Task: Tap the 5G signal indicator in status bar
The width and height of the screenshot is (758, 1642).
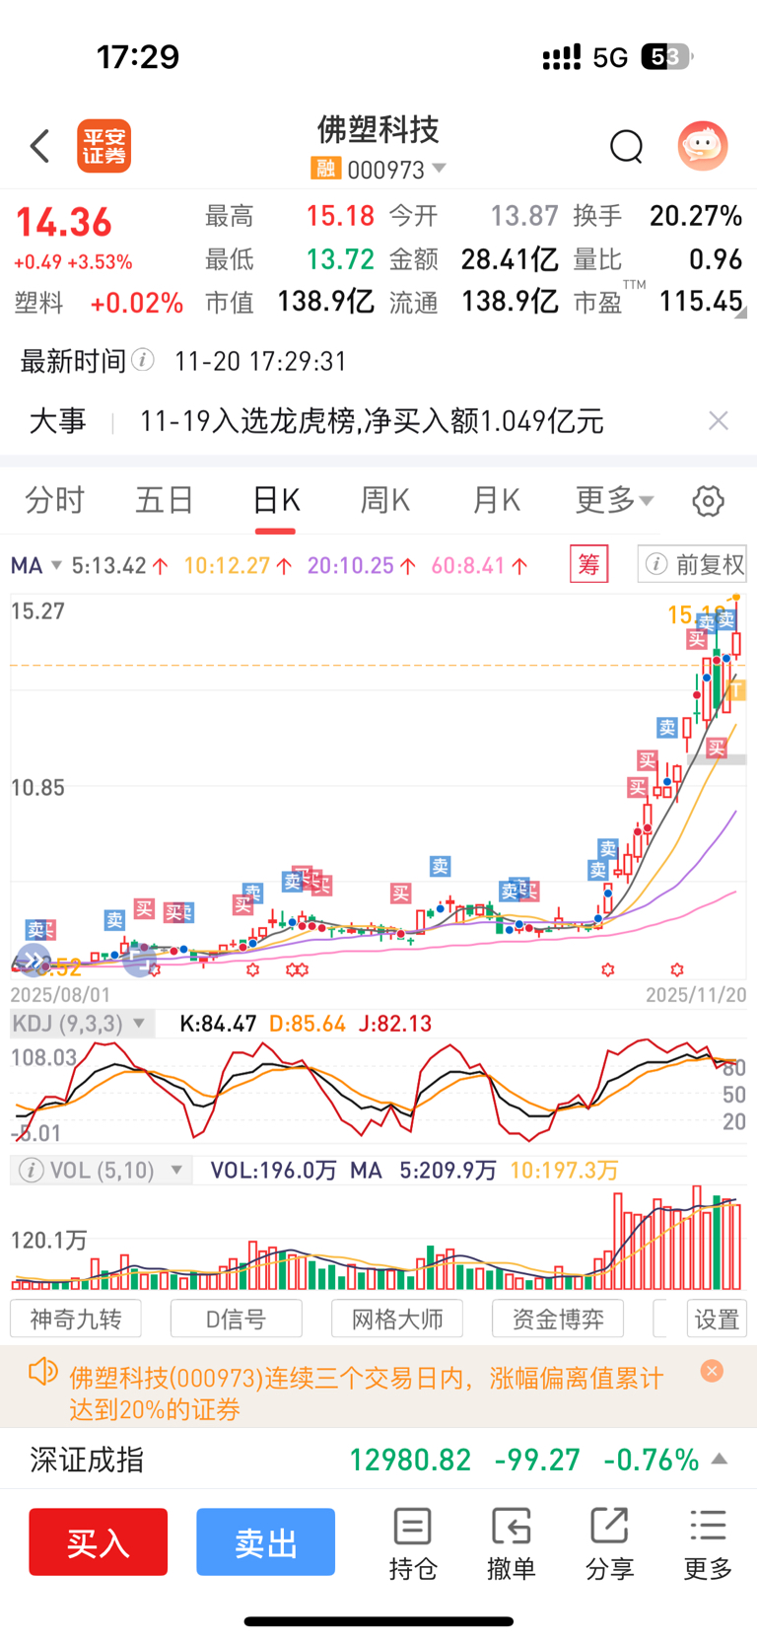Action: pyautogui.click(x=610, y=58)
